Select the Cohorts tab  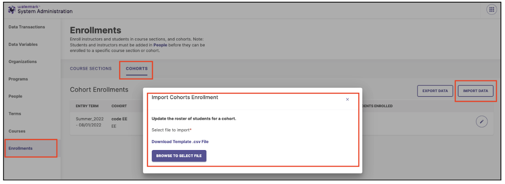pyautogui.click(x=137, y=69)
